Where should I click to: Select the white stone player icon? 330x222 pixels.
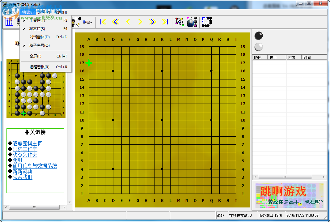click(258, 47)
